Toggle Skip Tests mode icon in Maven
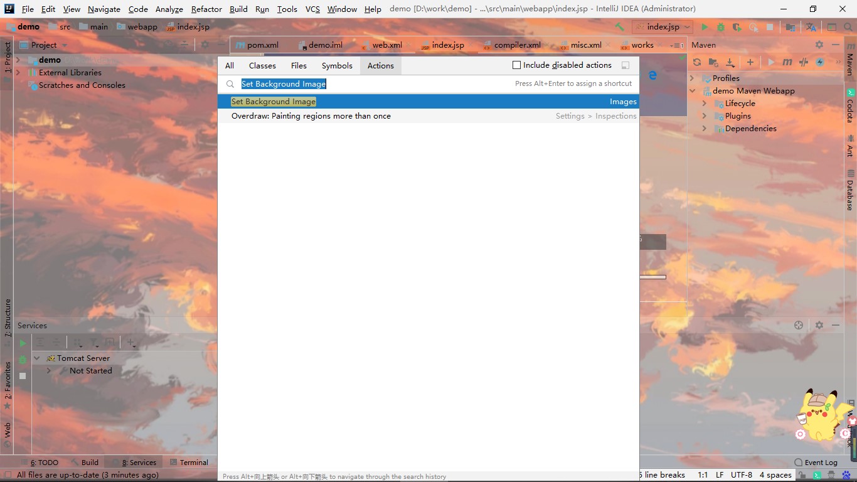This screenshot has width=857, height=482. (x=803, y=62)
